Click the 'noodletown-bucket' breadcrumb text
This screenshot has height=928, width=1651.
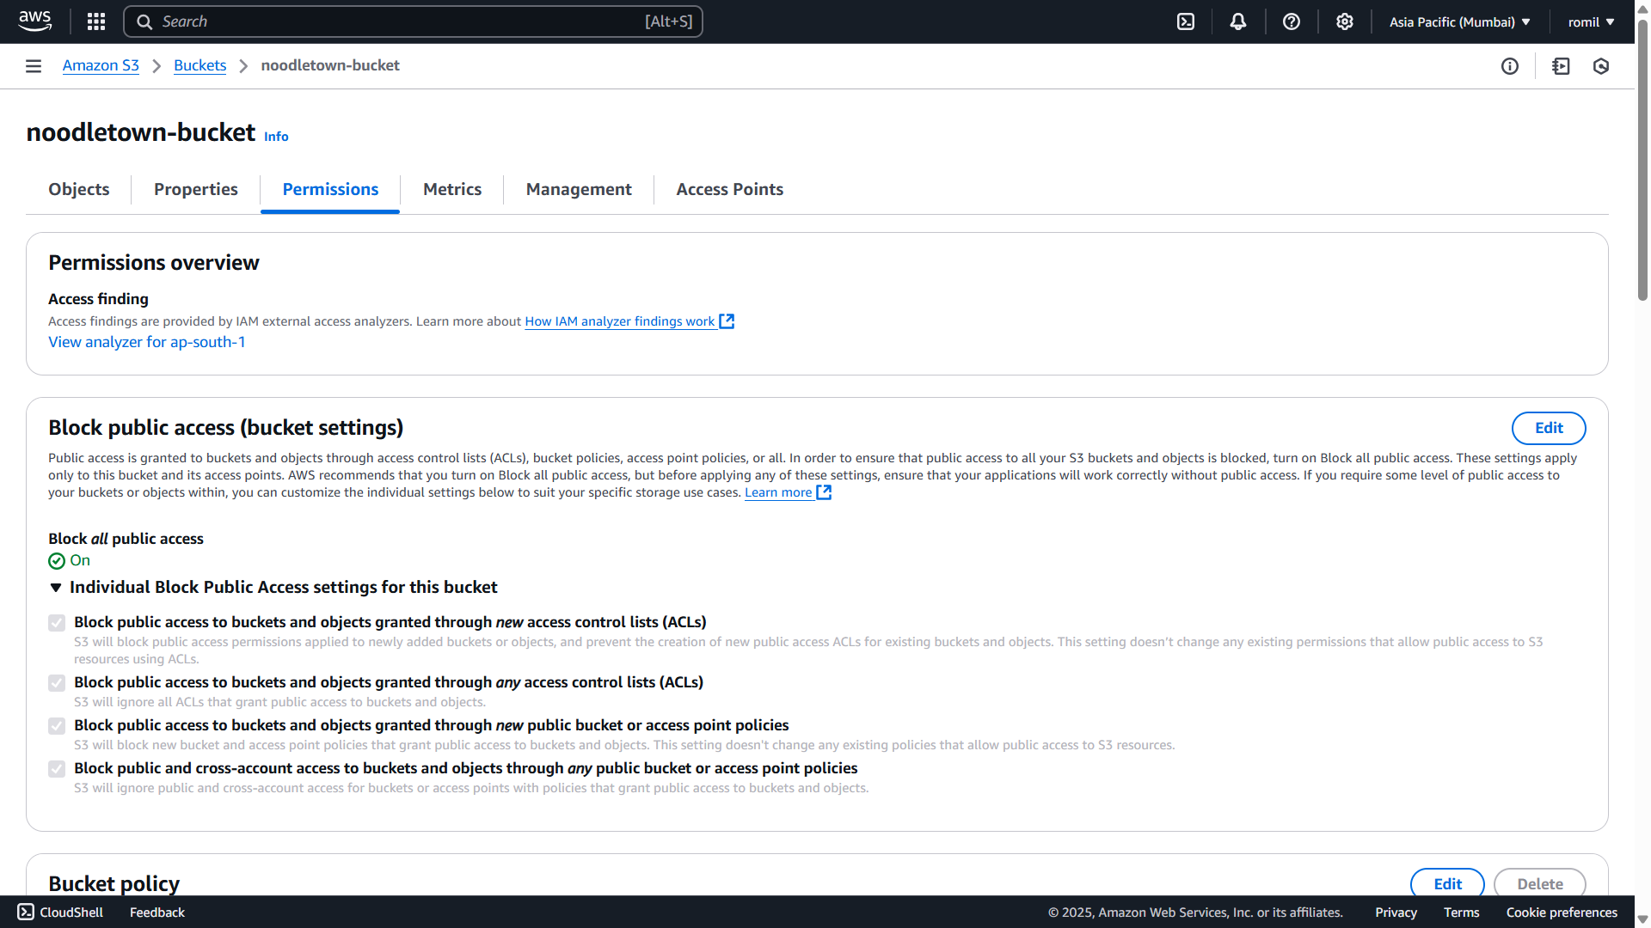(x=330, y=65)
